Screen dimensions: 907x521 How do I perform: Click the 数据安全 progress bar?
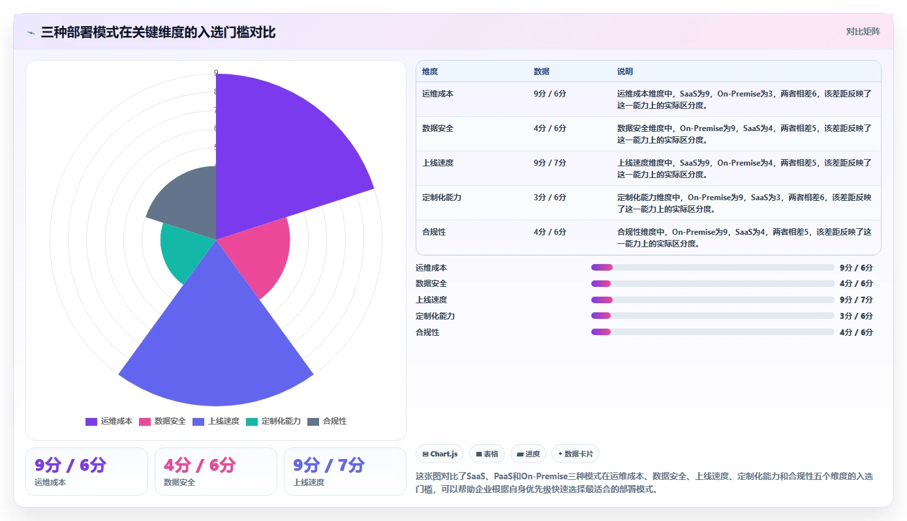tap(713, 284)
